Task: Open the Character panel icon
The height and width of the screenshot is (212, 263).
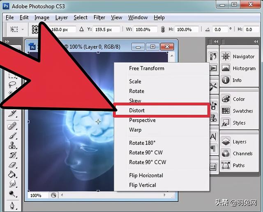Action: click(213, 137)
